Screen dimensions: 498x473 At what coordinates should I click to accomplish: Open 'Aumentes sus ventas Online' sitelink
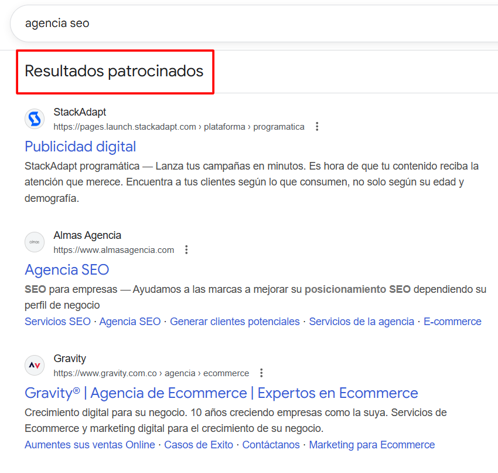point(90,445)
